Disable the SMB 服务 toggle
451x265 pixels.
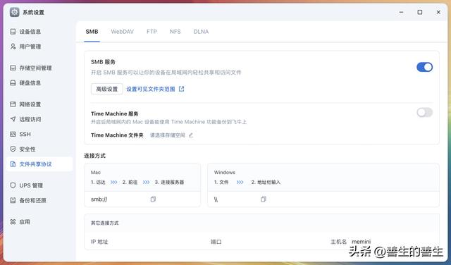point(424,67)
